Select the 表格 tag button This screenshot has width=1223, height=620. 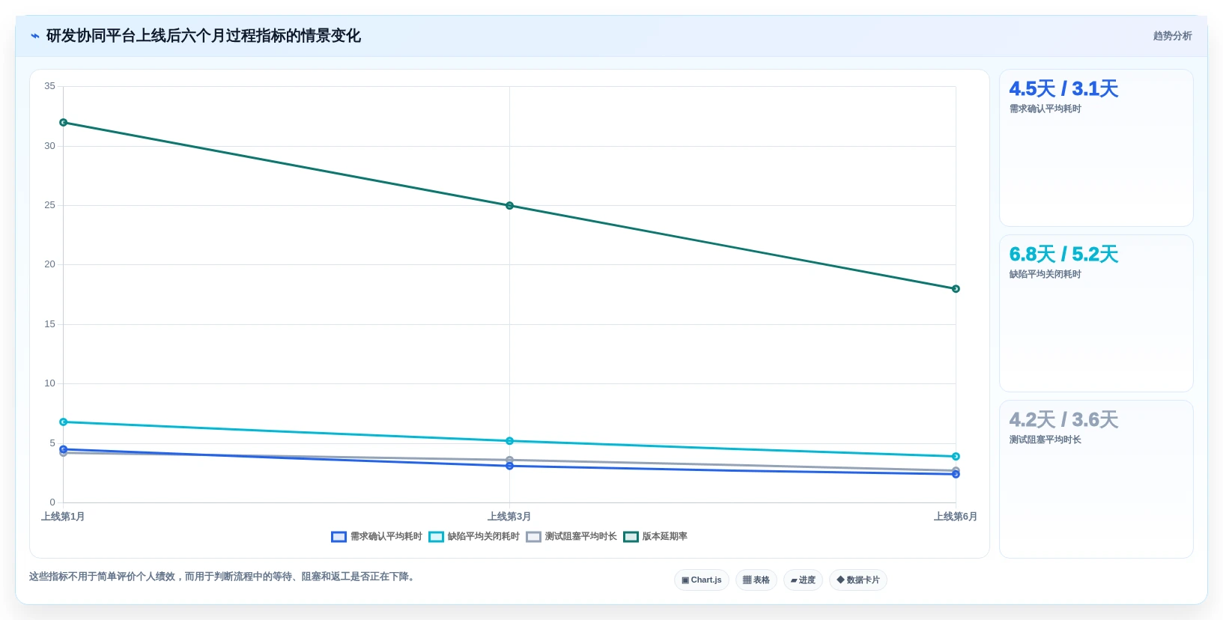pos(756,580)
